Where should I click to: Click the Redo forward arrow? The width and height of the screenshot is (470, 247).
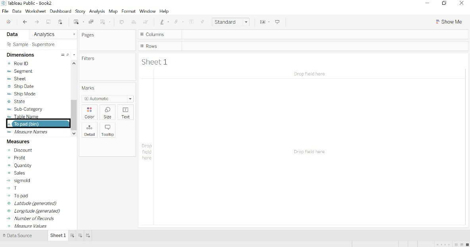click(x=36, y=22)
